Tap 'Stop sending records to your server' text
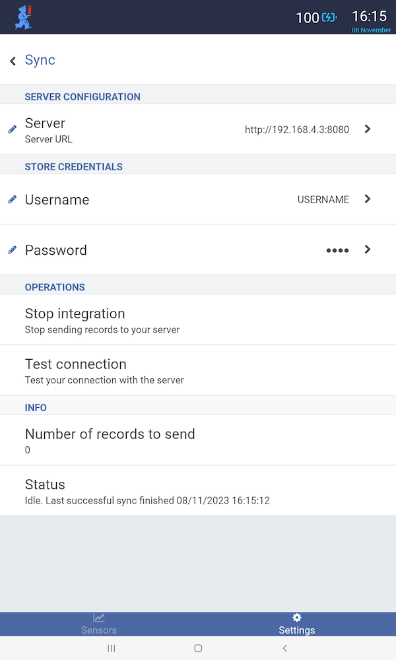This screenshot has width=396, height=660. coord(102,329)
